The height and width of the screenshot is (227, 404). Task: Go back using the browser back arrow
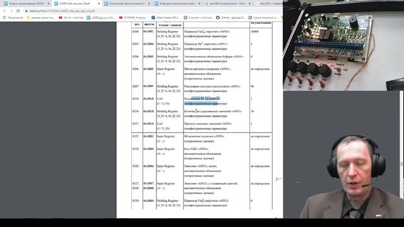pos(4,11)
